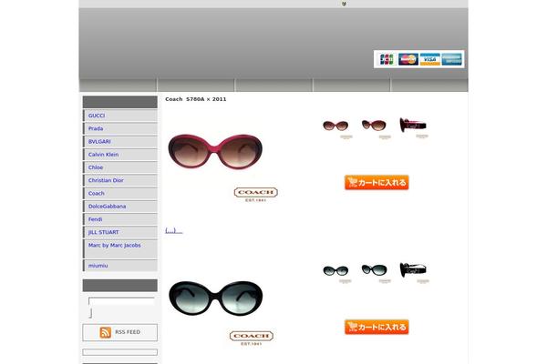
Task: Click the MasterCard icon
Action: point(408,59)
